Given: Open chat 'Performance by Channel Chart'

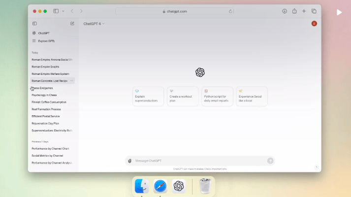Looking at the screenshot, I should coord(50,149).
